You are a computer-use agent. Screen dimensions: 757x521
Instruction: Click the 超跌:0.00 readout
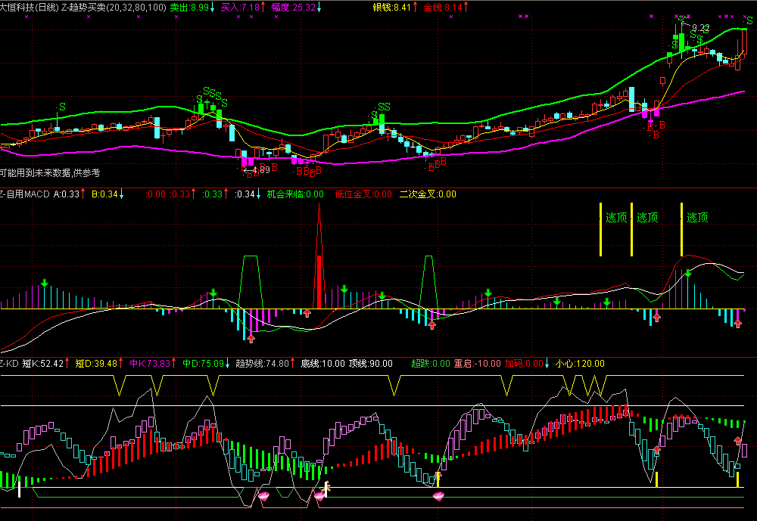[x=431, y=363]
